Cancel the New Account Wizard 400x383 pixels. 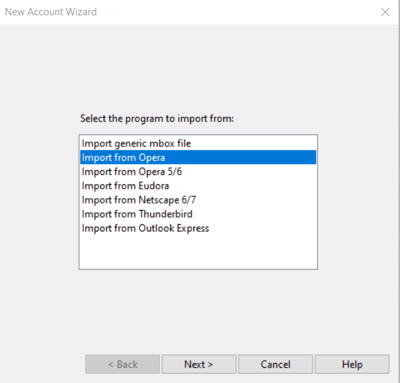(x=276, y=364)
